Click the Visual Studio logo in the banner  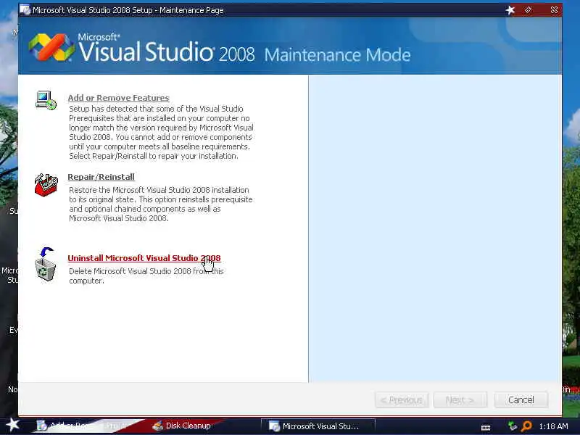point(51,47)
